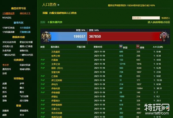Image resolution: width=173 pixels, height=118 pixels.
Task: Open the 头衔列表 sidebar link
Action: click(x=7, y=51)
